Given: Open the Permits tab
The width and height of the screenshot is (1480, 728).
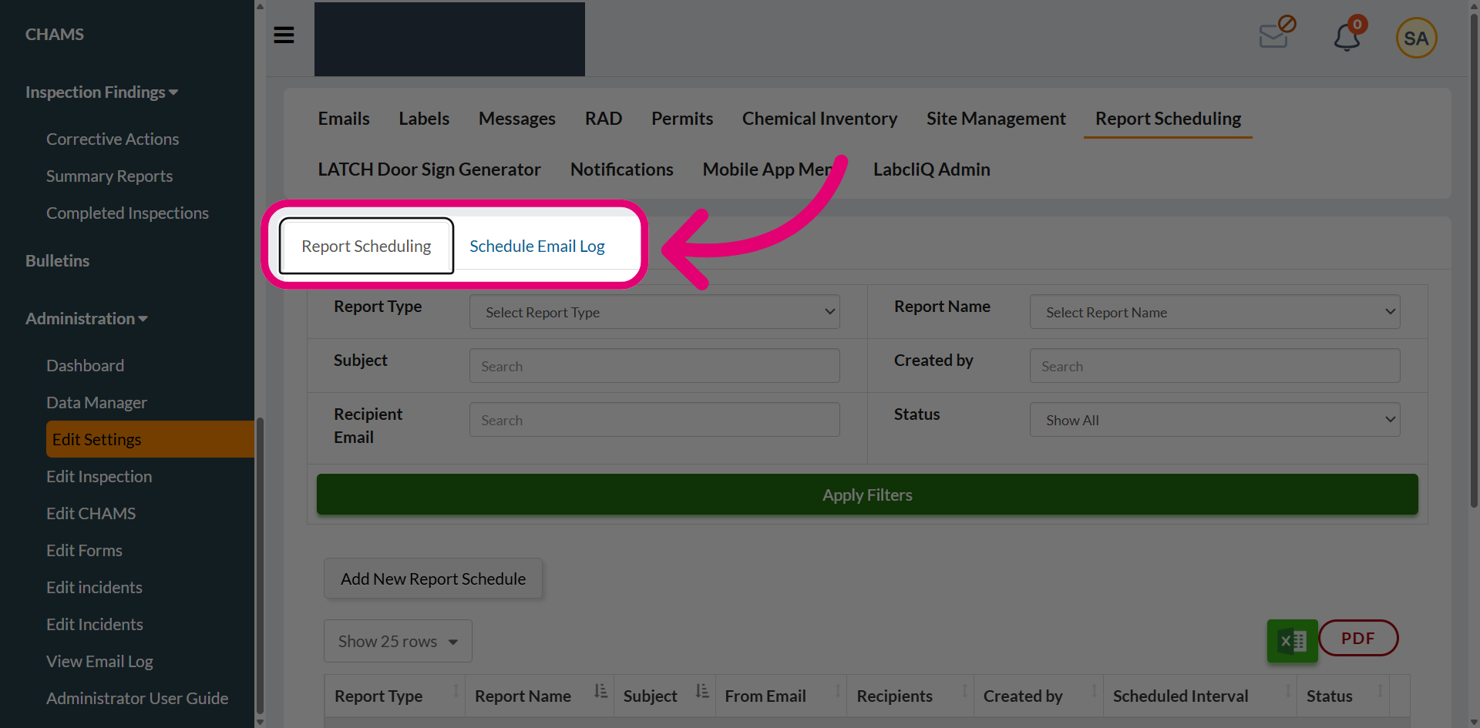Looking at the screenshot, I should pyautogui.click(x=682, y=119).
